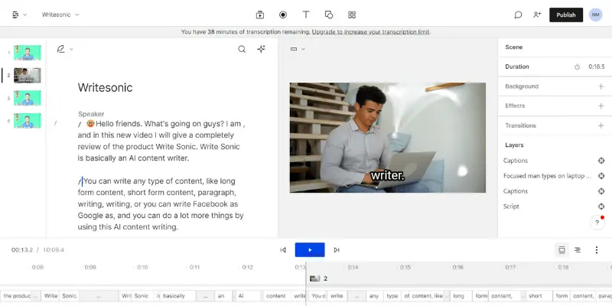Click the invite collaborator icon
612x306 pixels.
click(538, 15)
